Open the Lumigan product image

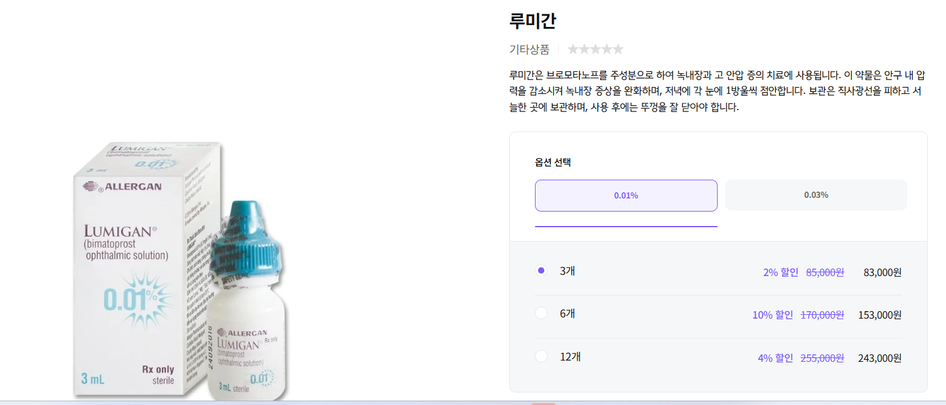(181, 270)
